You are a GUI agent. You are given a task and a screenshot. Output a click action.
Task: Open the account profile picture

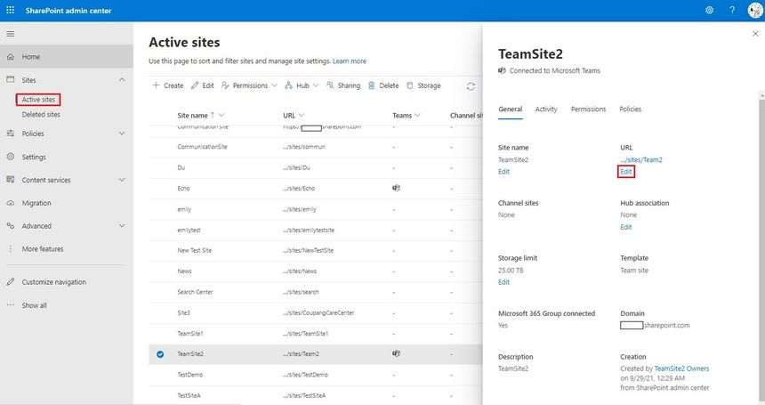click(755, 11)
